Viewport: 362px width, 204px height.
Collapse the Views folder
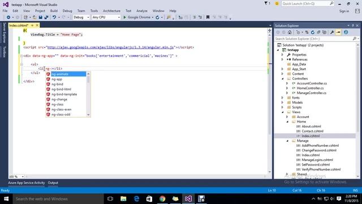coord(282,112)
